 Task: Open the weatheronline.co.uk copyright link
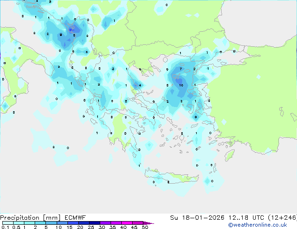pos(258,225)
